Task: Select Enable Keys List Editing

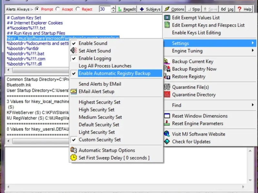Action: pos(210,33)
